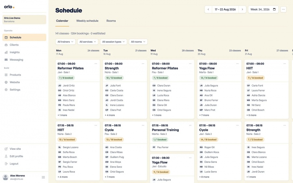Screen dimensions: 293x183
Task: Click the View site link
Action: pyautogui.click(x=24, y=149)
